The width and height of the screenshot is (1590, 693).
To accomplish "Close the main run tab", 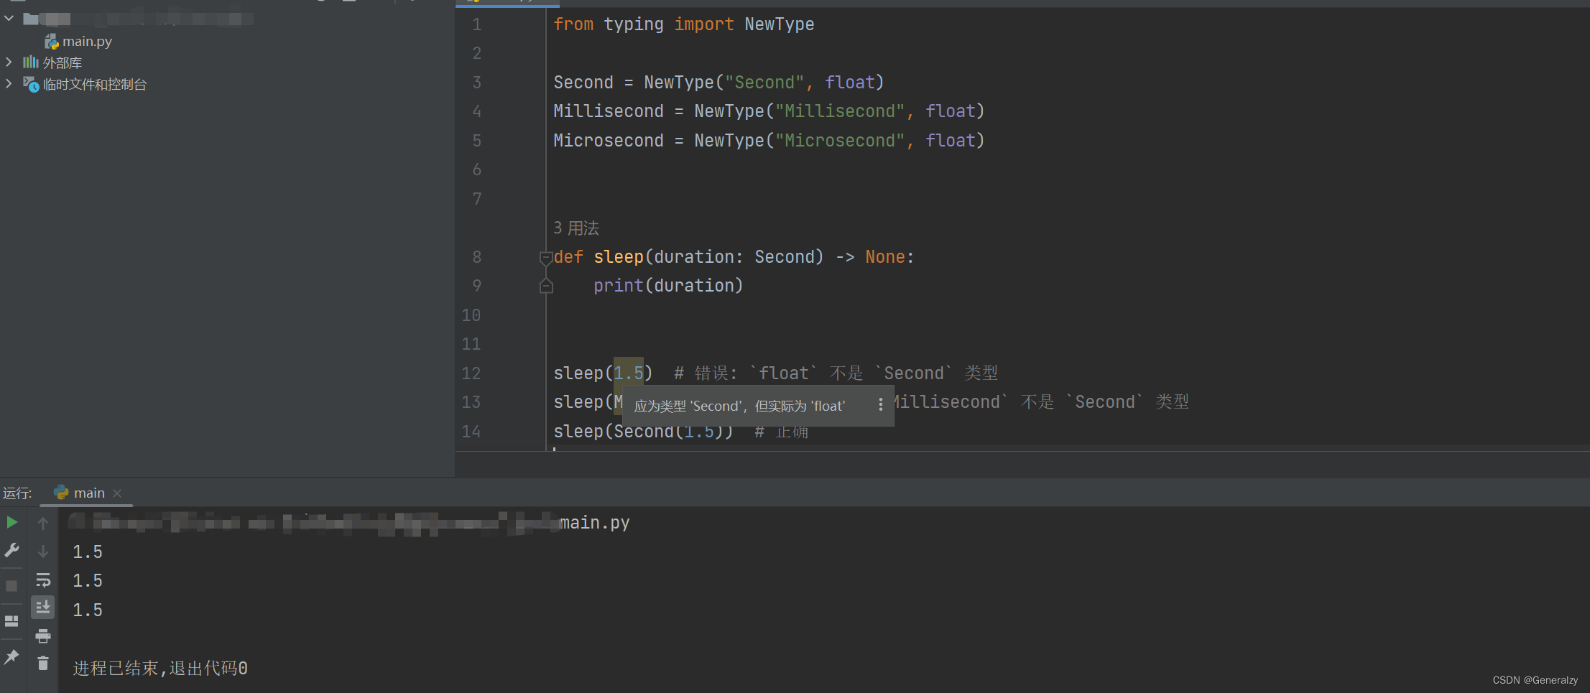I will click(117, 493).
